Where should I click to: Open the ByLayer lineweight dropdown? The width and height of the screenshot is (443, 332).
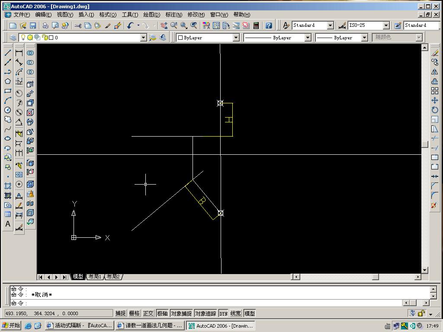(364, 38)
